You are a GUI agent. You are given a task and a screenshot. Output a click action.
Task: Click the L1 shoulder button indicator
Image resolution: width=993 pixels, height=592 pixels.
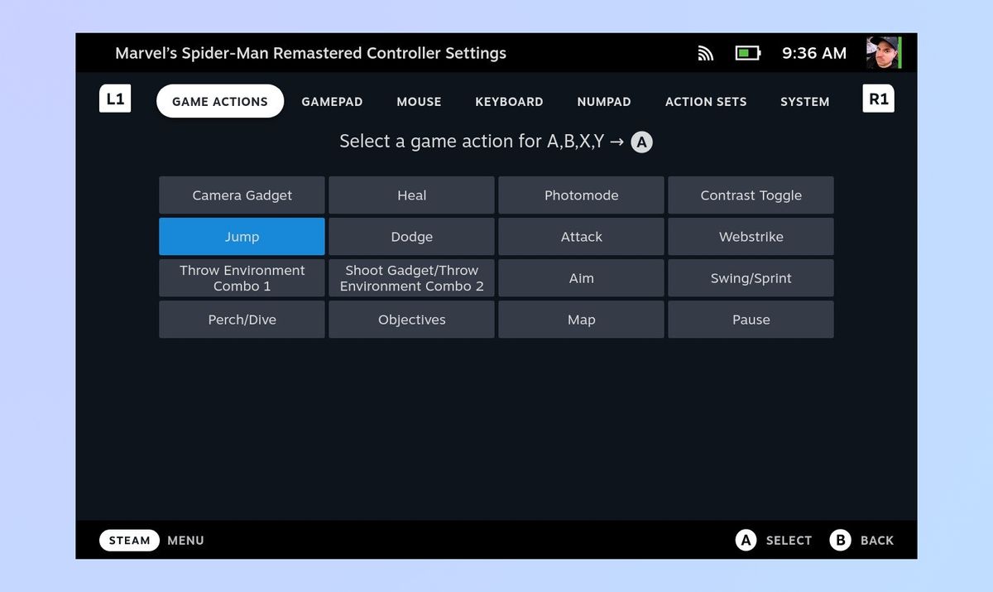click(x=115, y=98)
